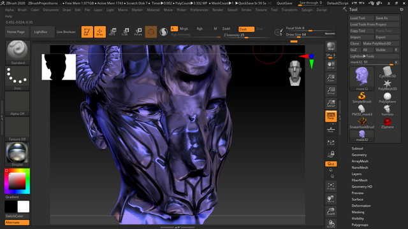
Task: Select the Scale transform tool
Action: (125, 32)
